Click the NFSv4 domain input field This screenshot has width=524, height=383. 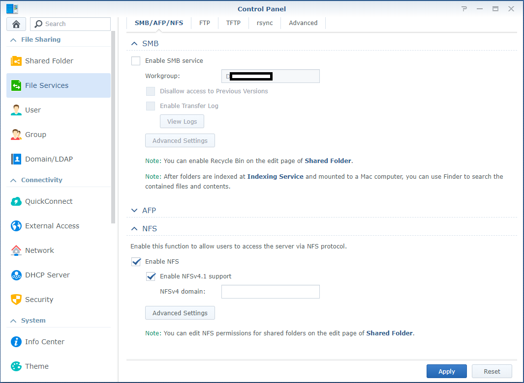click(x=270, y=292)
